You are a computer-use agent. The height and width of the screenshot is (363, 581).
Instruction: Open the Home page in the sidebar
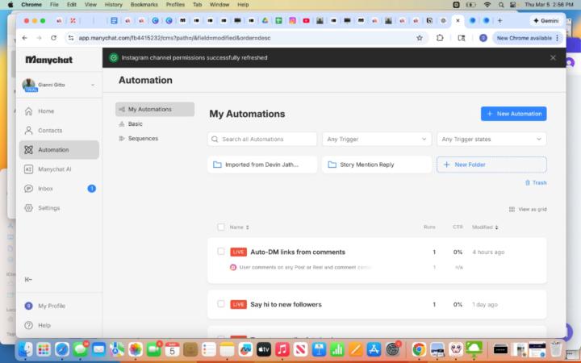(46, 111)
